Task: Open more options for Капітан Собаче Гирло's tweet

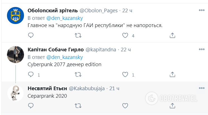Action: click(201, 49)
